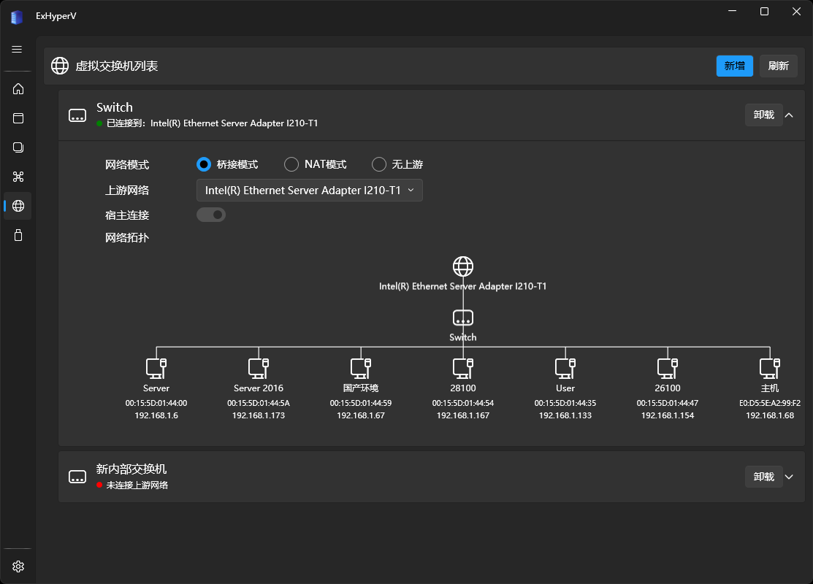The height and width of the screenshot is (584, 813).
Task: Click the Switch node in topology
Action: [x=463, y=318]
